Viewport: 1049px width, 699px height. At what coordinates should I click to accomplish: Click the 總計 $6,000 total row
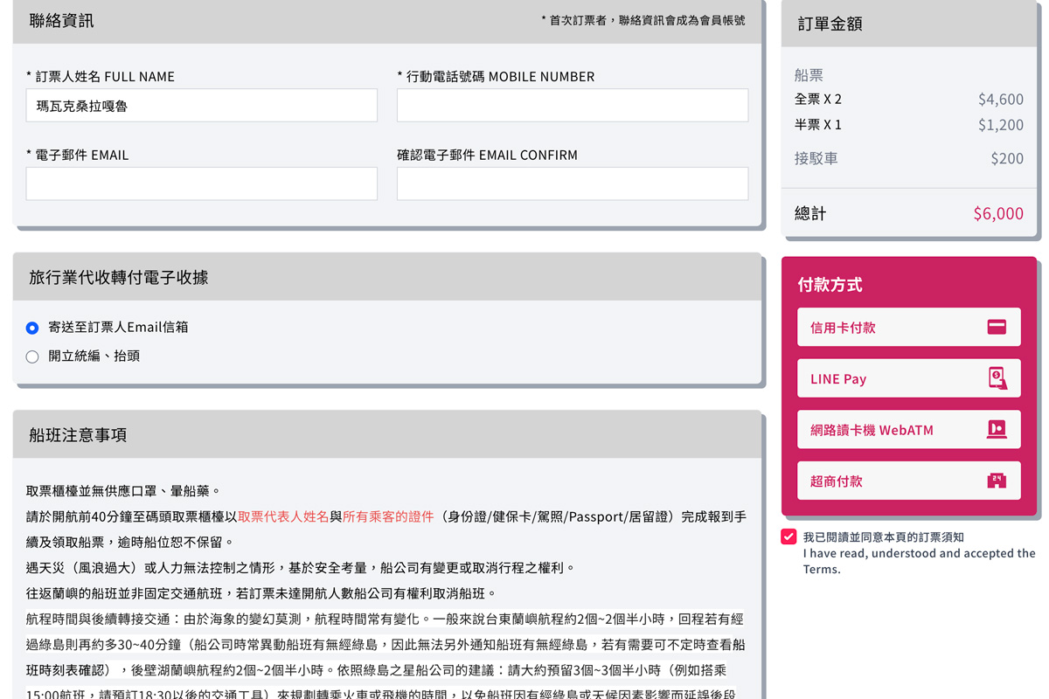click(908, 212)
